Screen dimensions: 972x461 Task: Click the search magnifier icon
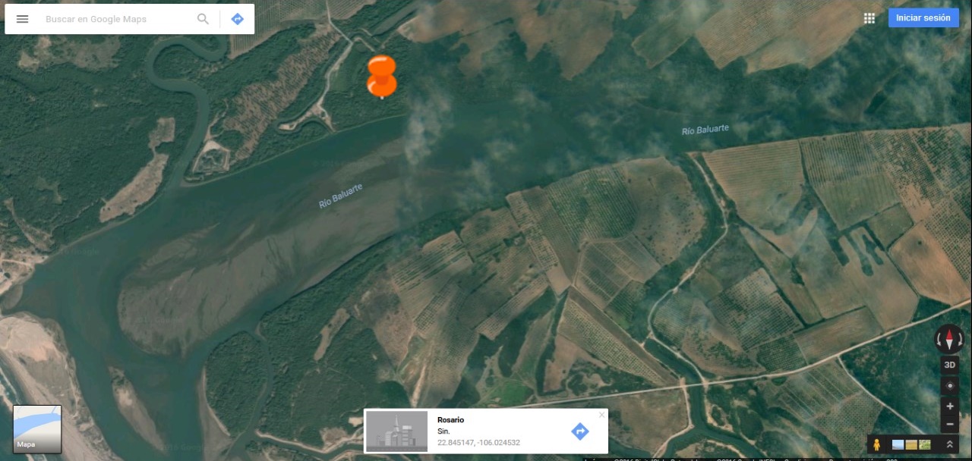point(203,19)
